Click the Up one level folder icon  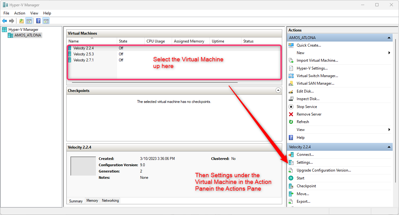pyautogui.click(x=21, y=21)
